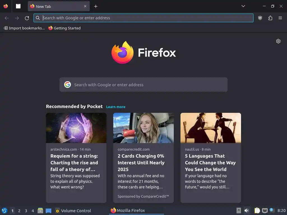Reload the current page
The width and height of the screenshot is (287, 215).
point(27,18)
